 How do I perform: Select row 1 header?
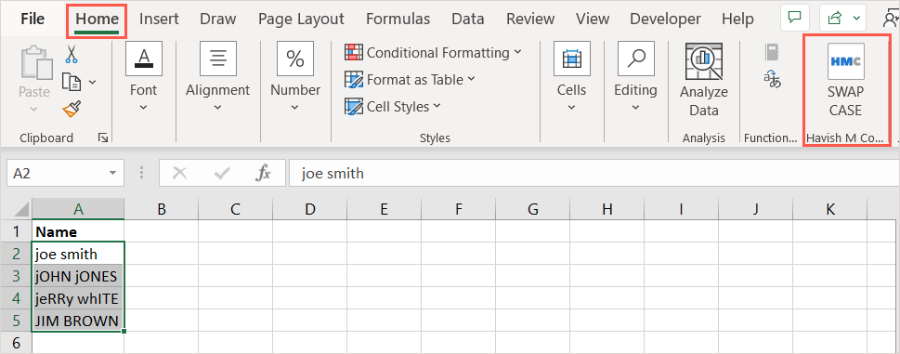pos(16,231)
